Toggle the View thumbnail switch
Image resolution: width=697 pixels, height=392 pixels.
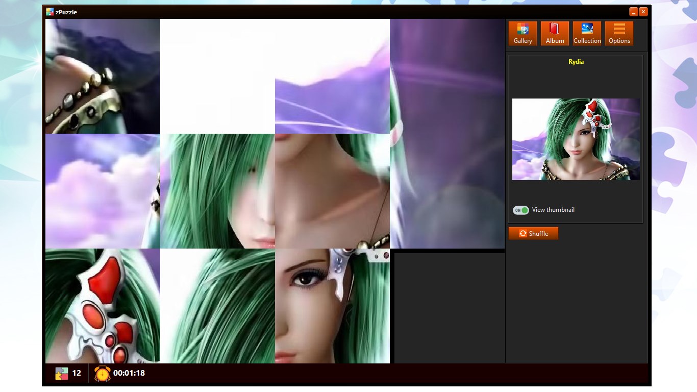521,210
